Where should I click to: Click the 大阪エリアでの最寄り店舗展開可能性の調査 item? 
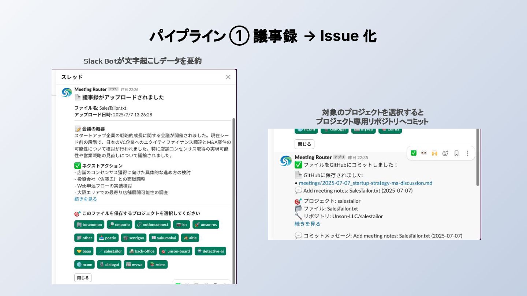121,192
